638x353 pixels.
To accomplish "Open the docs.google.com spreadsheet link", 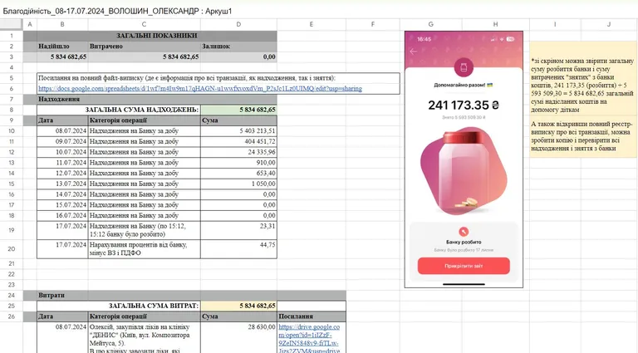I will point(199,88).
